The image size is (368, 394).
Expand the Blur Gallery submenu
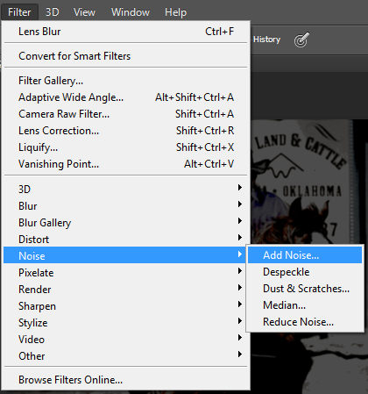pyautogui.click(x=126, y=223)
